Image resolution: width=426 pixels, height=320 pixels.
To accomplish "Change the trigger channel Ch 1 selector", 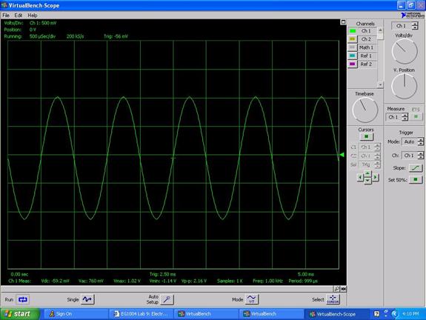I will coord(412,156).
